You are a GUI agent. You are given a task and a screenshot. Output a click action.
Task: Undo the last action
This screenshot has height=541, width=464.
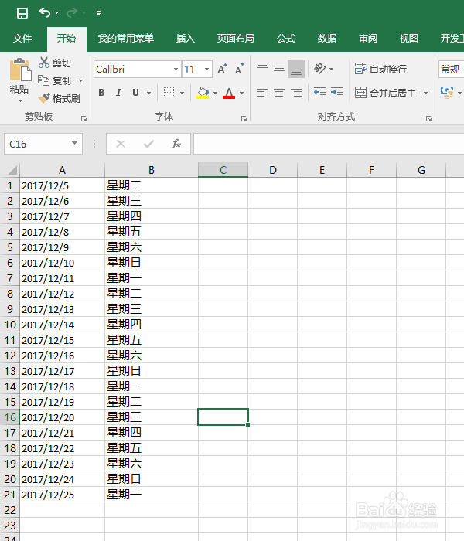point(45,13)
